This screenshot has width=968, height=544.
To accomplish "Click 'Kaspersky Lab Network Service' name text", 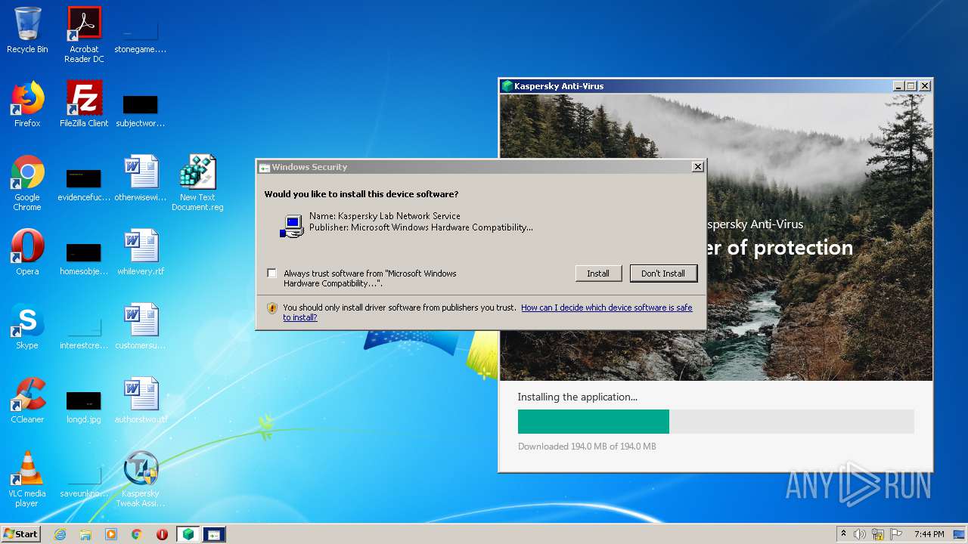I will 399,216.
